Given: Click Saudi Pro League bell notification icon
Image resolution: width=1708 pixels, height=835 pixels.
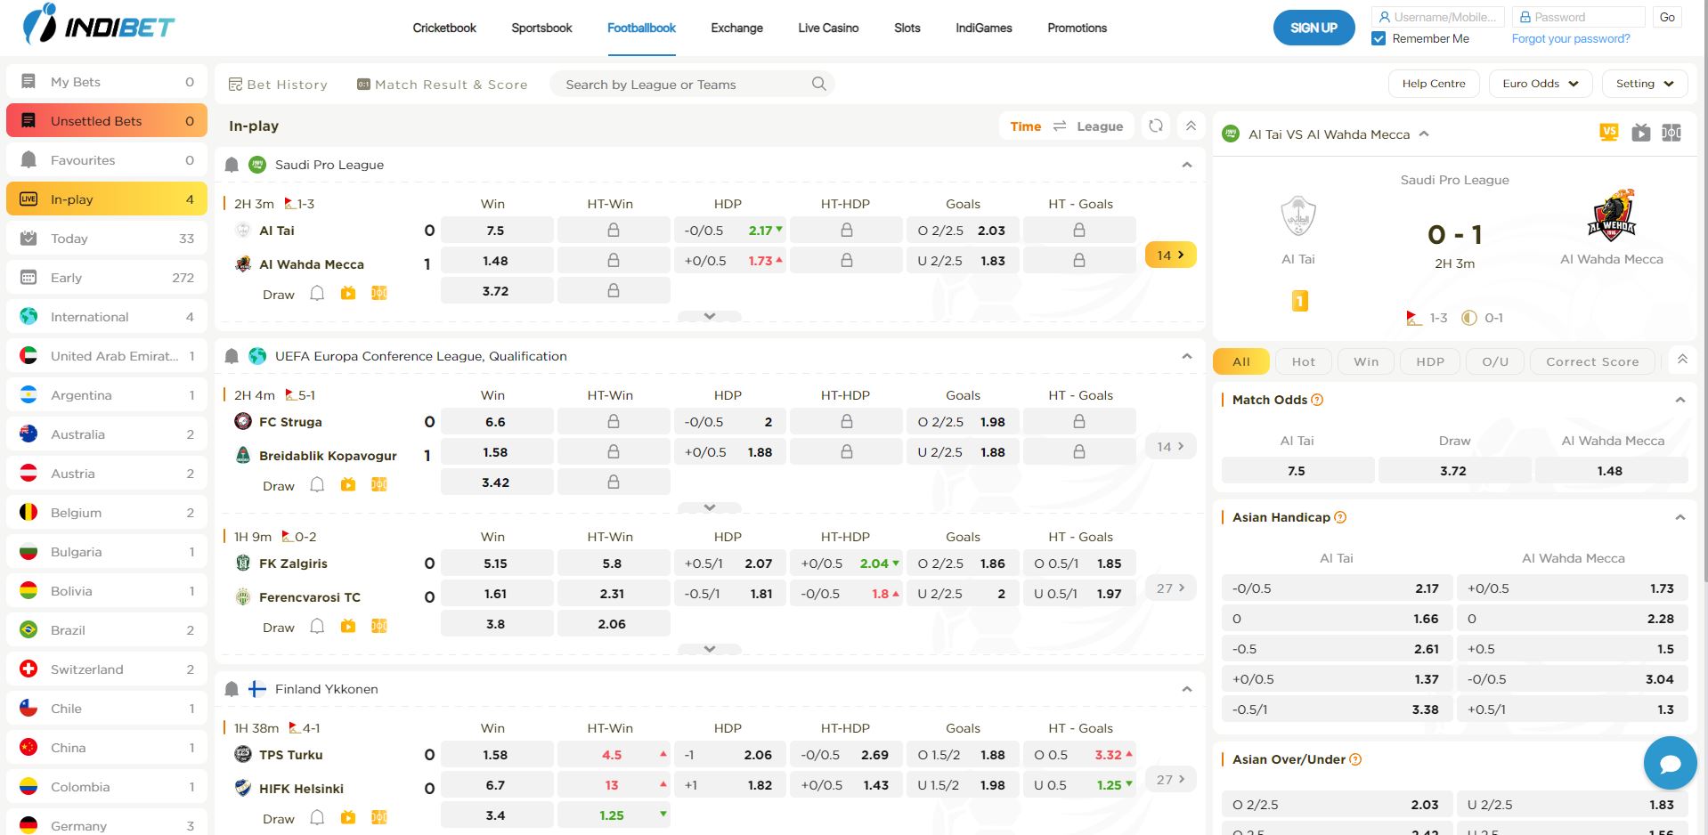Looking at the screenshot, I should tap(232, 165).
